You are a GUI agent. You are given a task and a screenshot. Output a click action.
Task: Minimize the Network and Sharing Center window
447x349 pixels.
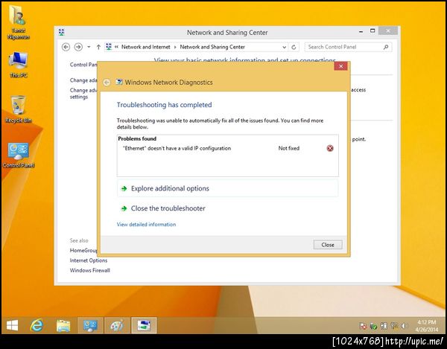pyautogui.click(x=361, y=31)
